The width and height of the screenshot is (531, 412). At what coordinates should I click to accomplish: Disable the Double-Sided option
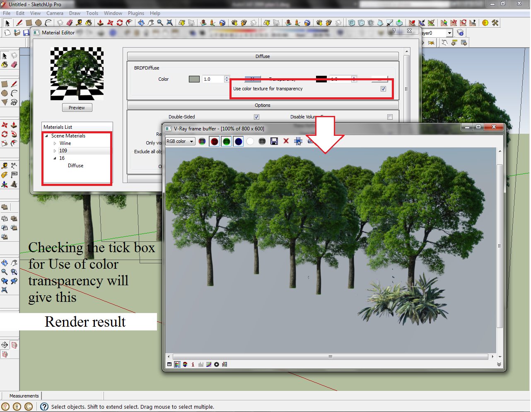[257, 117]
